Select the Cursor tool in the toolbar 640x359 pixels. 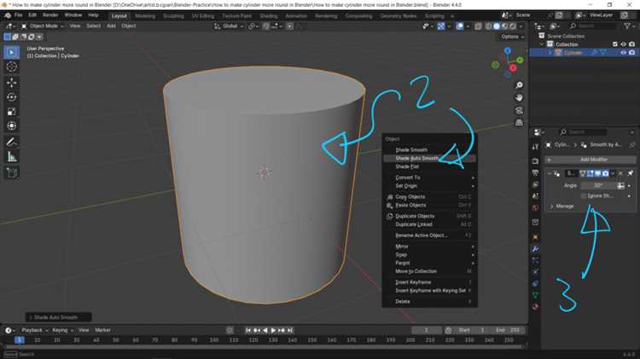point(11,67)
